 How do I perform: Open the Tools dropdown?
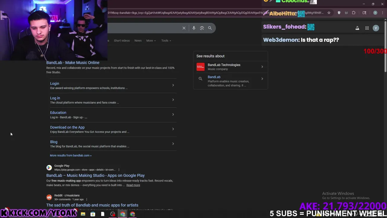pos(166,41)
